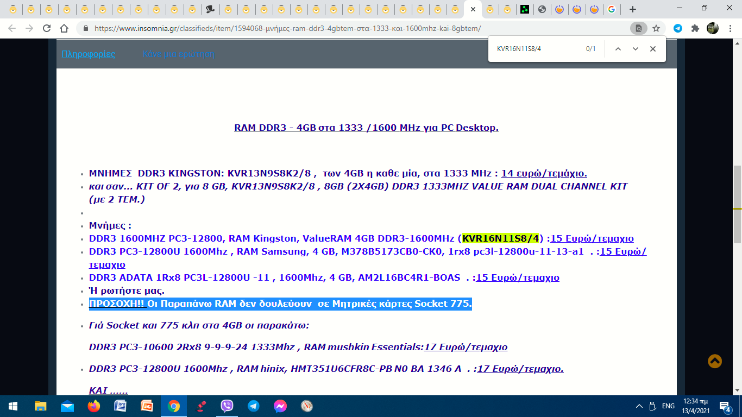
Task: Open the browser home page
Action: [x=64, y=28]
